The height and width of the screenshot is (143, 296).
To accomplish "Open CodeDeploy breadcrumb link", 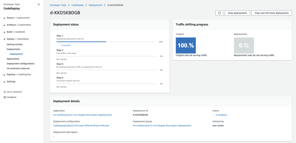I will pyautogui.click(x=78, y=5).
